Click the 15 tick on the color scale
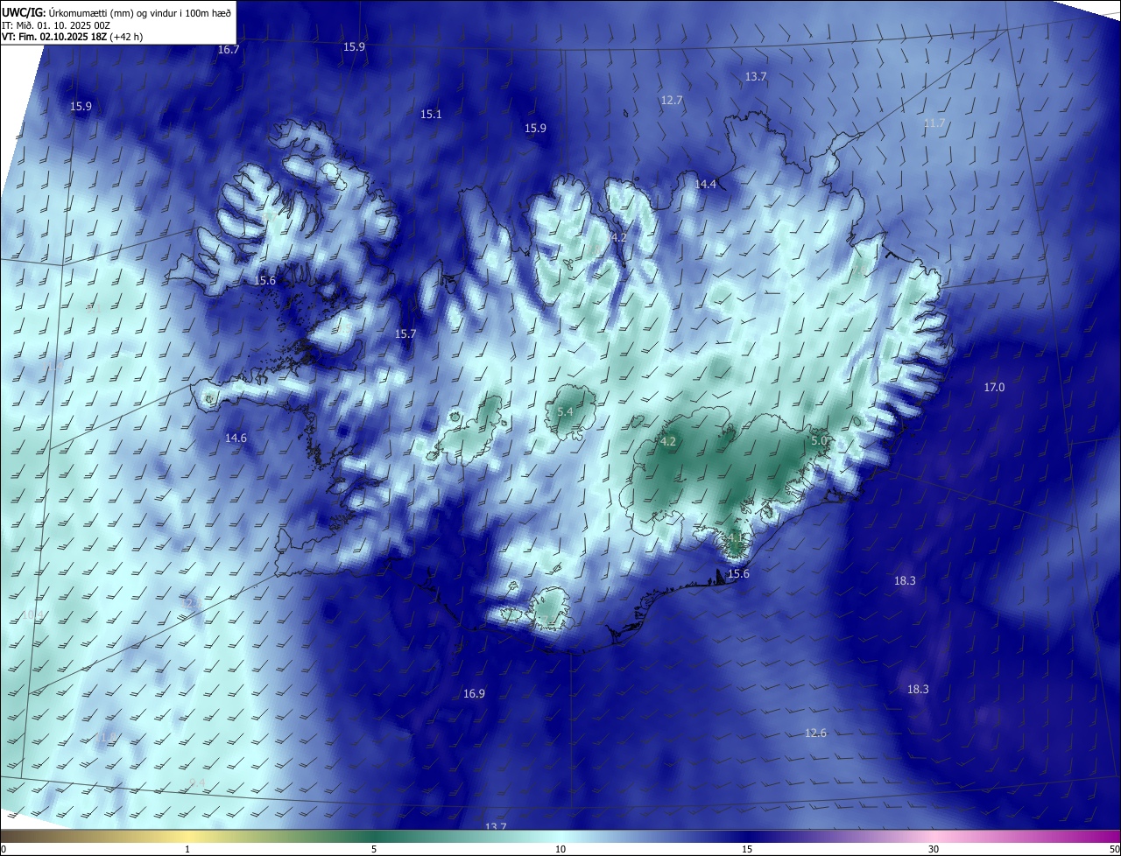Viewport: 1121px width, 856px height. click(x=747, y=850)
